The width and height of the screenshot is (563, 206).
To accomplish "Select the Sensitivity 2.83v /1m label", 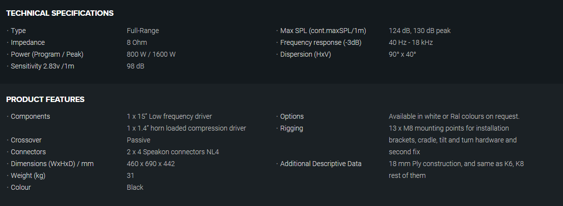I will (x=42, y=66).
